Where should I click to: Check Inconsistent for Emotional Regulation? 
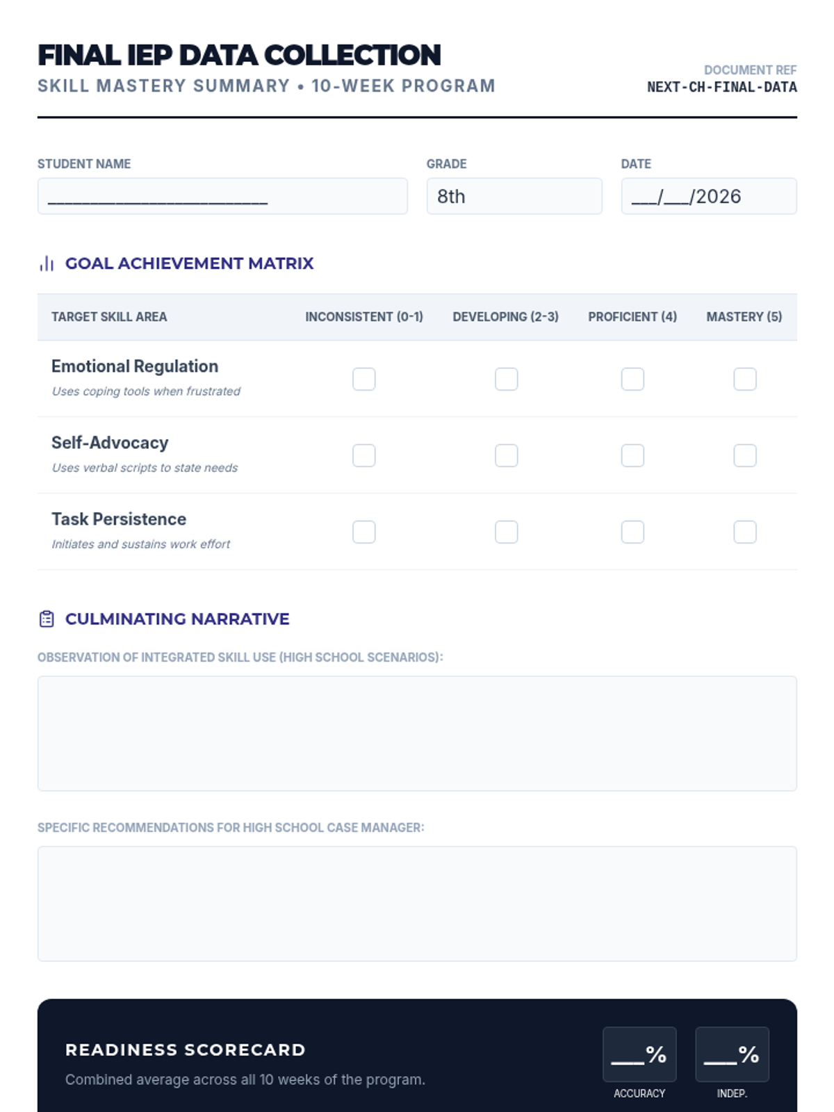coord(363,379)
